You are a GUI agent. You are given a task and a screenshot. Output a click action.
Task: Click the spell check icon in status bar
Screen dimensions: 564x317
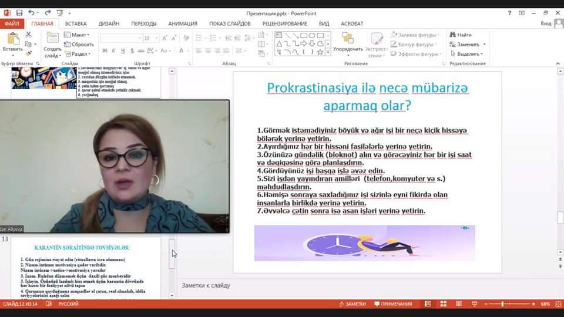pyautogui.click(x=49, y=304)
